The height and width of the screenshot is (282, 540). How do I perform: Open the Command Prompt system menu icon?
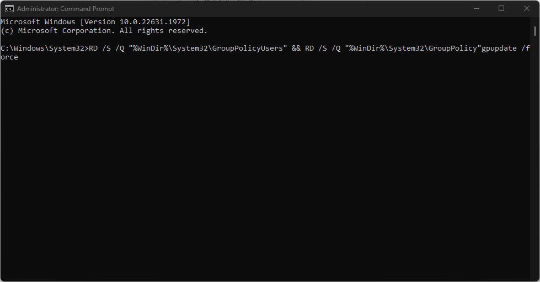[9, 9]
